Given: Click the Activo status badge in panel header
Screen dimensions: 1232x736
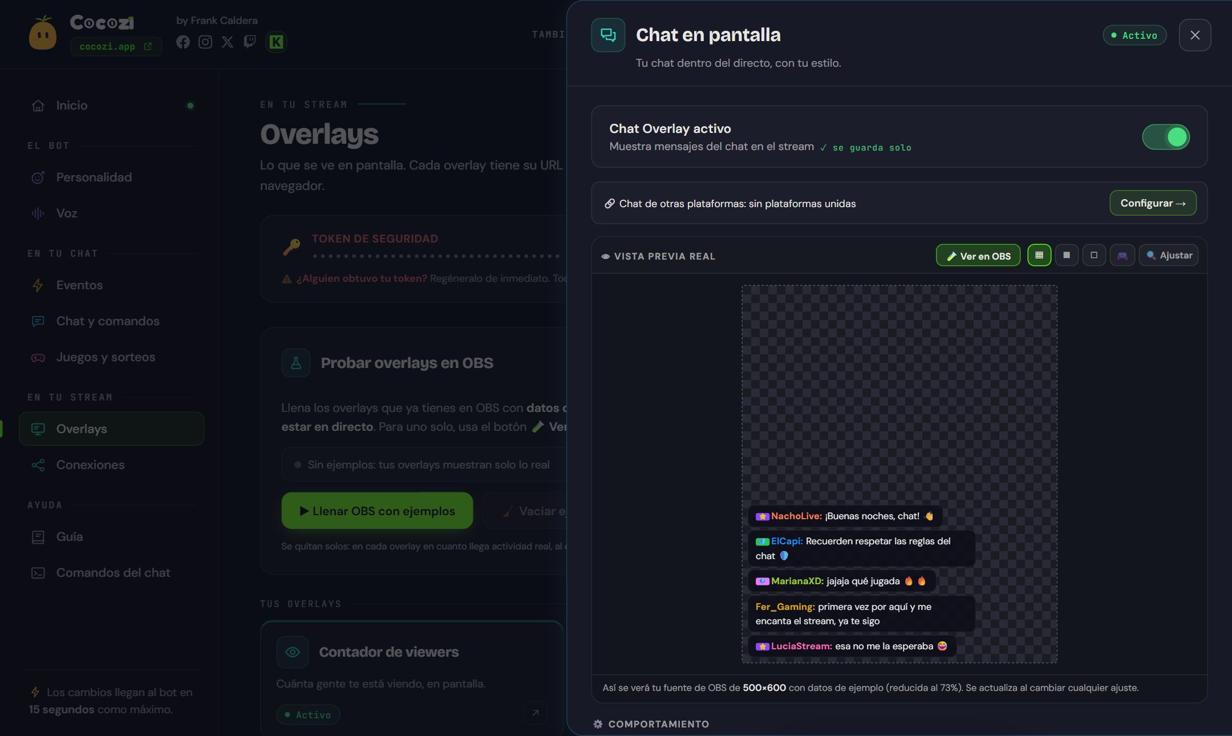Looking at the screenshot, I should tap(1134, 35).
